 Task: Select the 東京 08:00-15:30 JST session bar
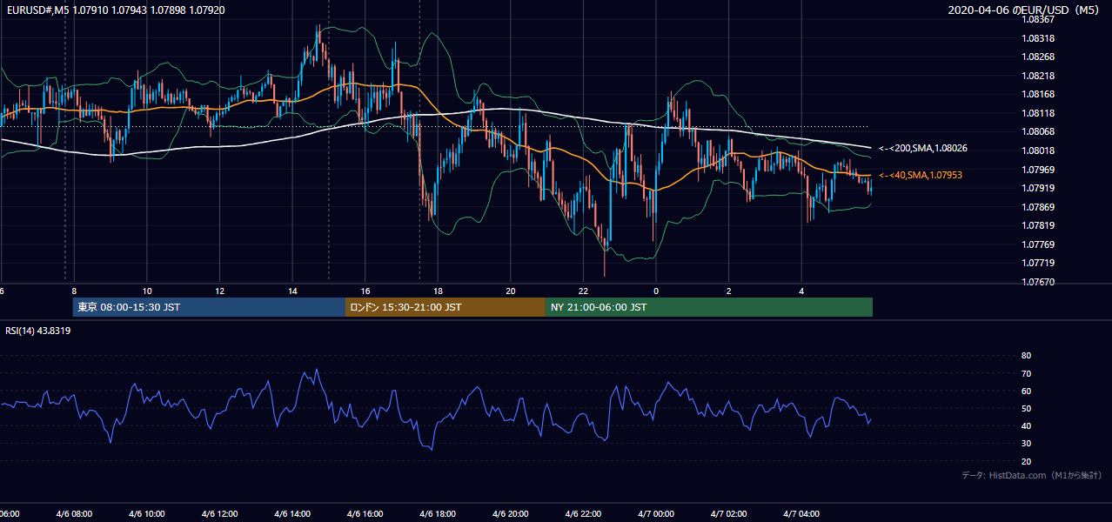pos(209,307)
